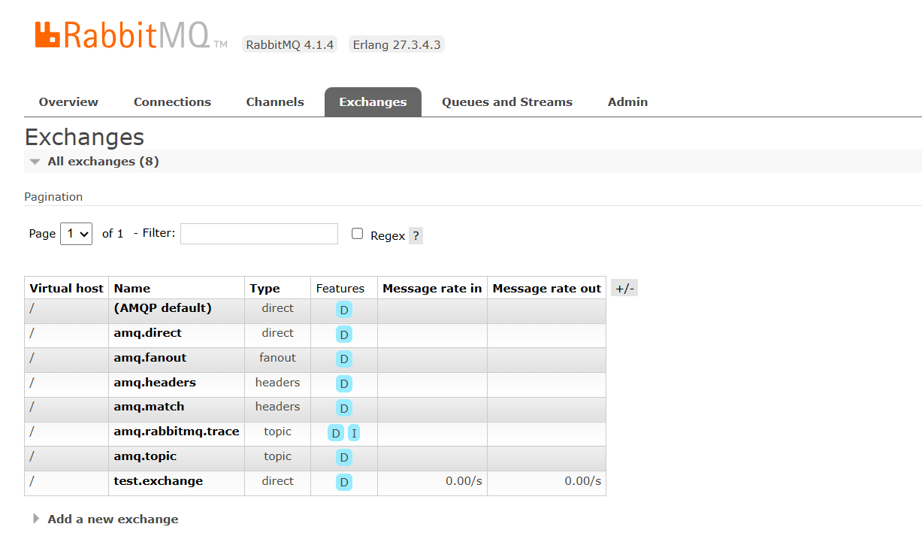
Task: Click the RabbitMQ 4.1.4 version label
Action: coord(289,44)
